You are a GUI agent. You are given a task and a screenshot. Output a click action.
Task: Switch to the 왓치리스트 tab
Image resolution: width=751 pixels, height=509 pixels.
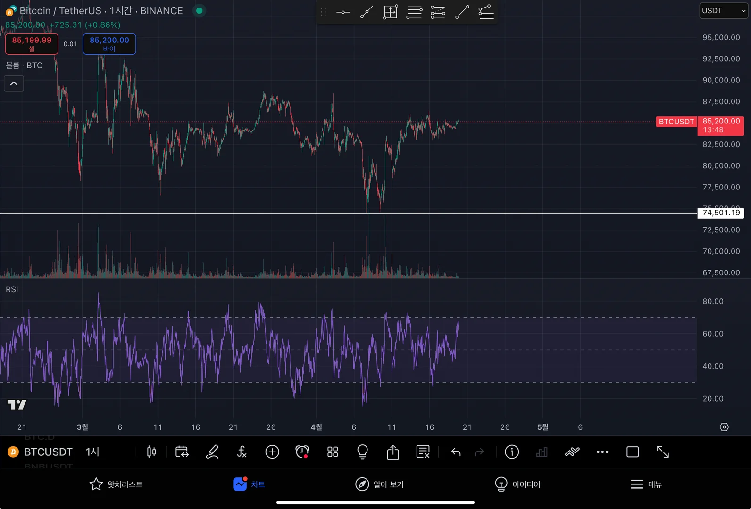(116, 484)
